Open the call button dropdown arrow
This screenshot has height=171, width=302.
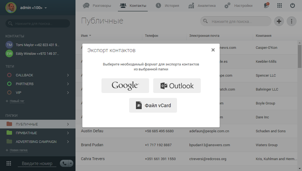point(71,163)
